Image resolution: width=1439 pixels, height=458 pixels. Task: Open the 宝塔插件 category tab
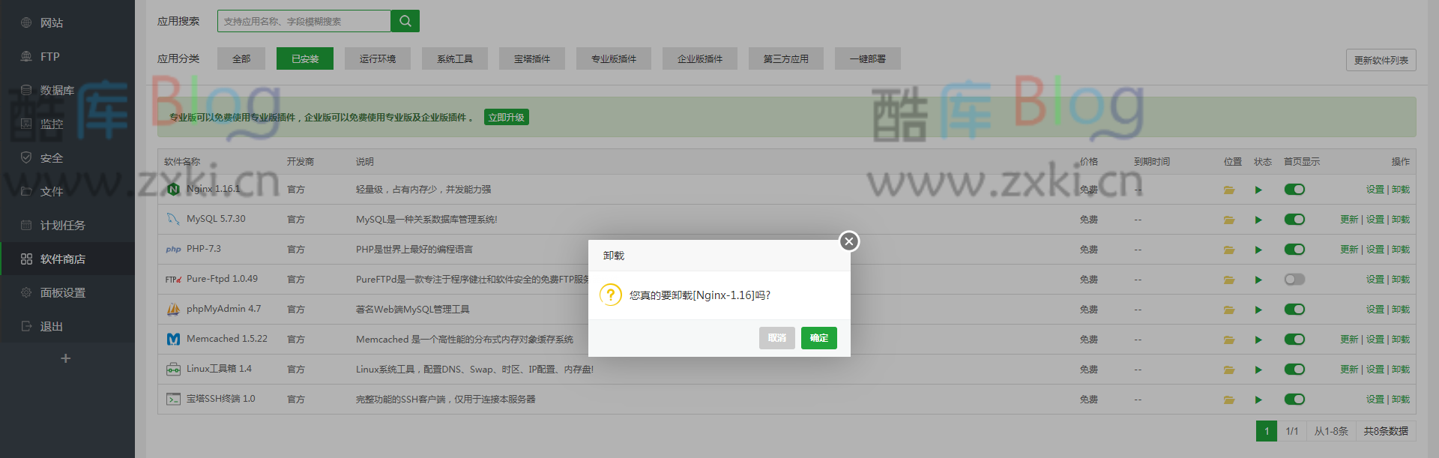click(x=532, y=58)
